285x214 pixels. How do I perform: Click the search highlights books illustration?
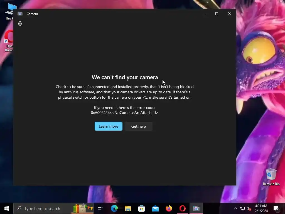(83, 208)
